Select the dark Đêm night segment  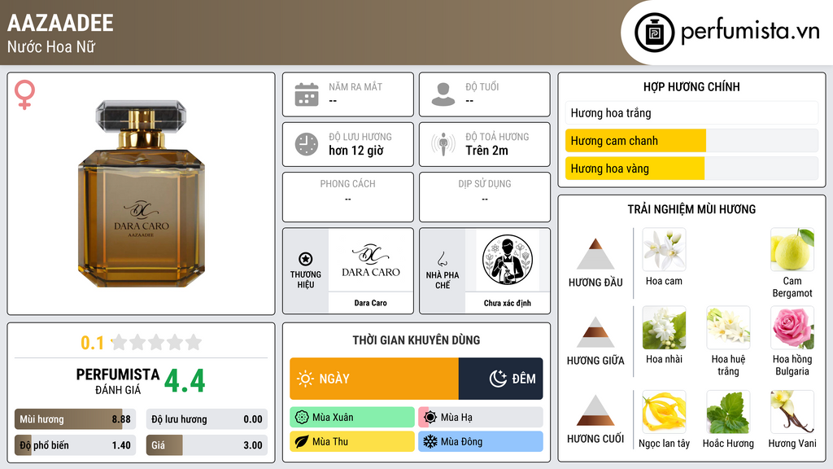click(500, 379)
